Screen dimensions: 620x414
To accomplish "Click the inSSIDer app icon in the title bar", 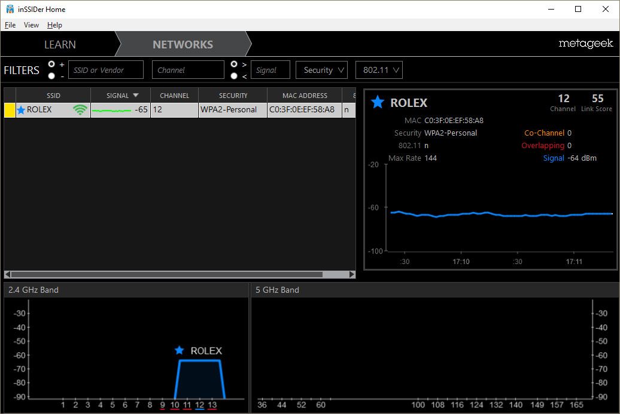I will tap(10, 9).
